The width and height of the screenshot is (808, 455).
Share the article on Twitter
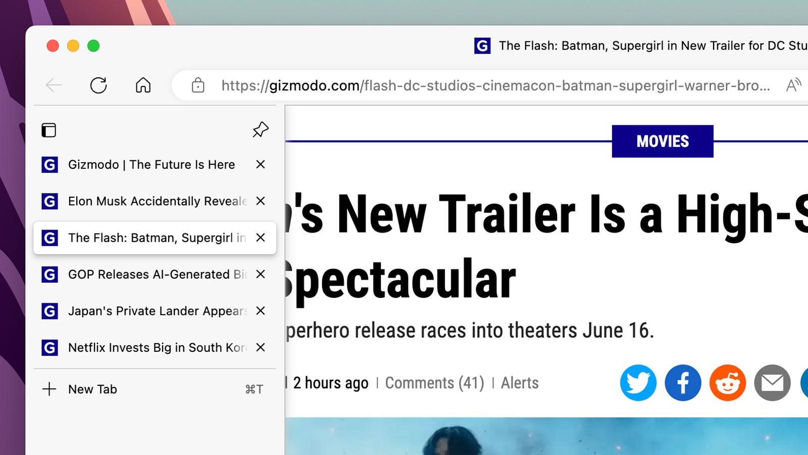pos(638,383)
